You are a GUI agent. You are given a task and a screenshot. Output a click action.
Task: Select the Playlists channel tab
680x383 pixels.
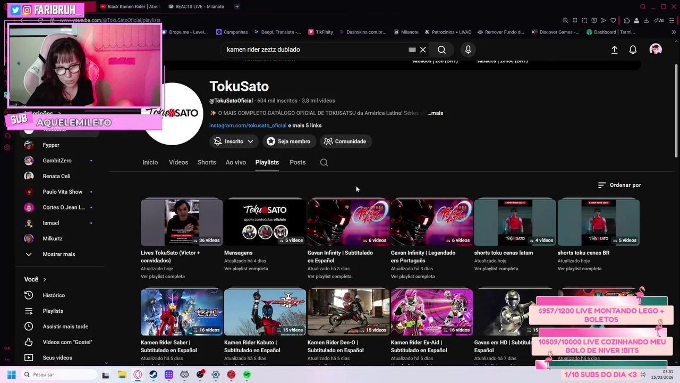pyautogui.click(x=267, y=162)
